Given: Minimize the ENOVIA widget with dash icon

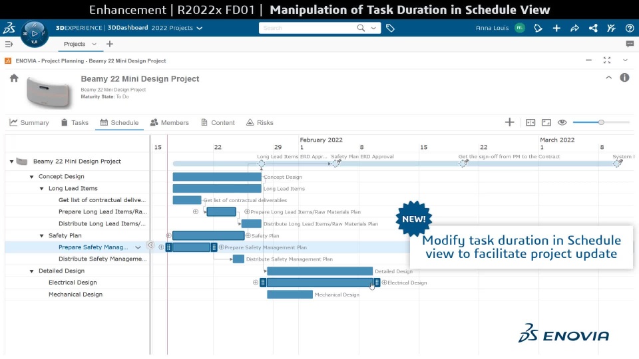Looking at the screenshot, I should tap(588, 60).
